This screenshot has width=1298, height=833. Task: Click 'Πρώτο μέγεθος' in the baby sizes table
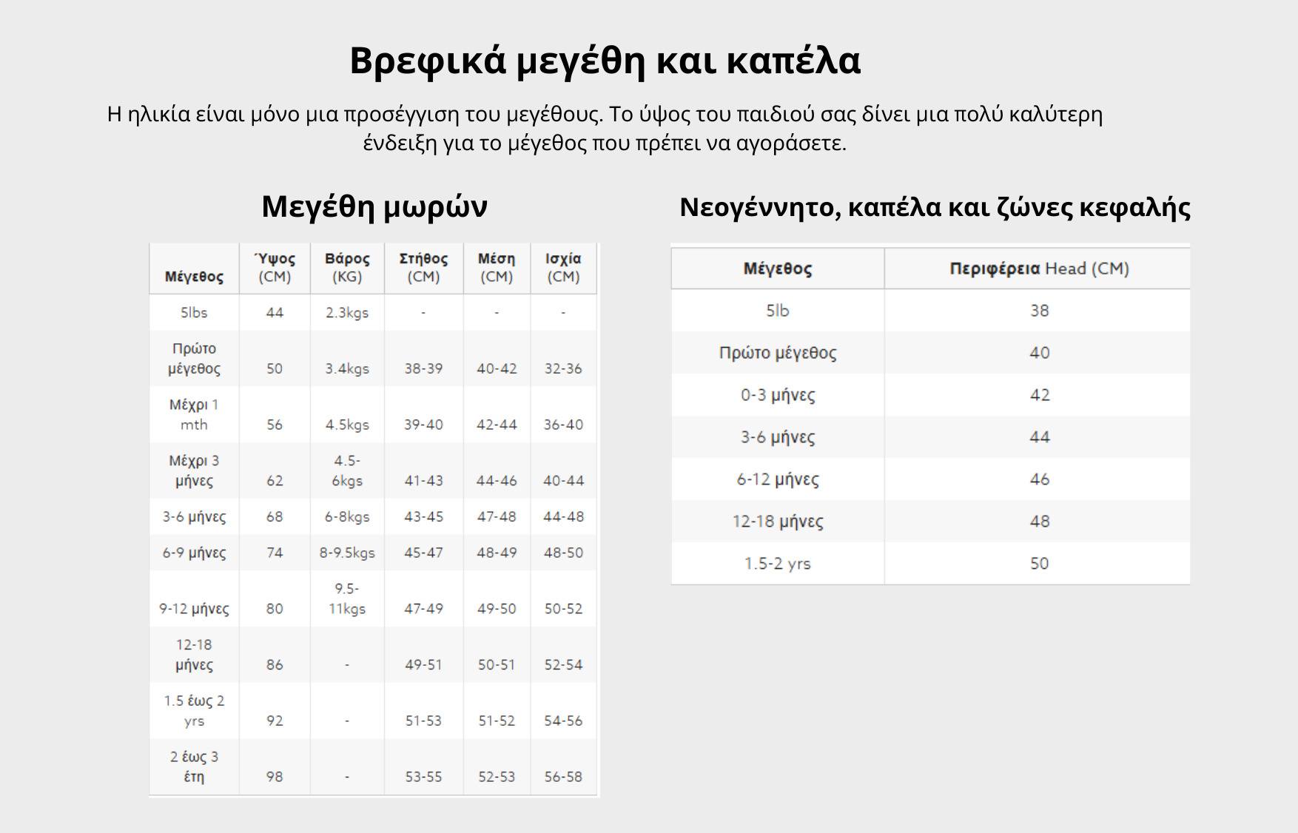tap(194, 359)
